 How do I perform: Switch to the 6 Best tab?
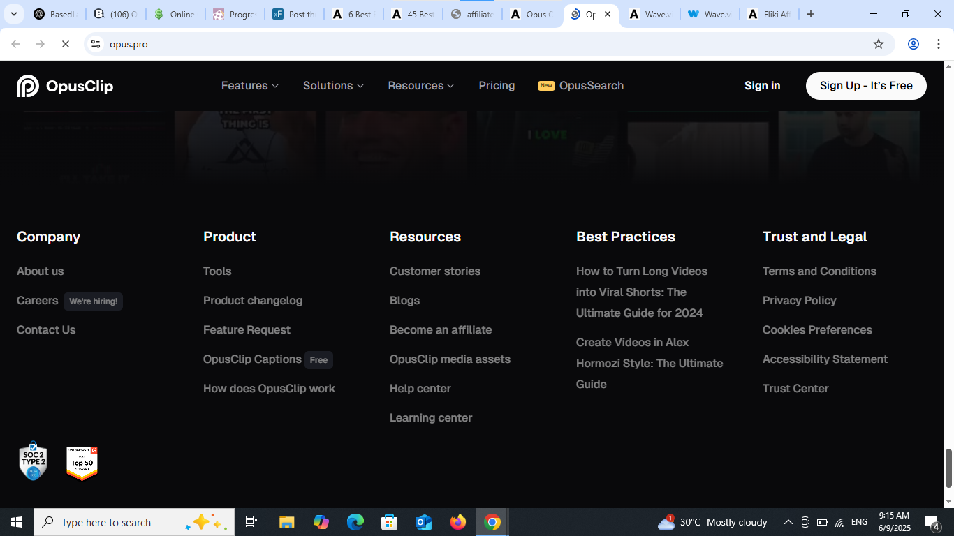click(x=354, y=14)
